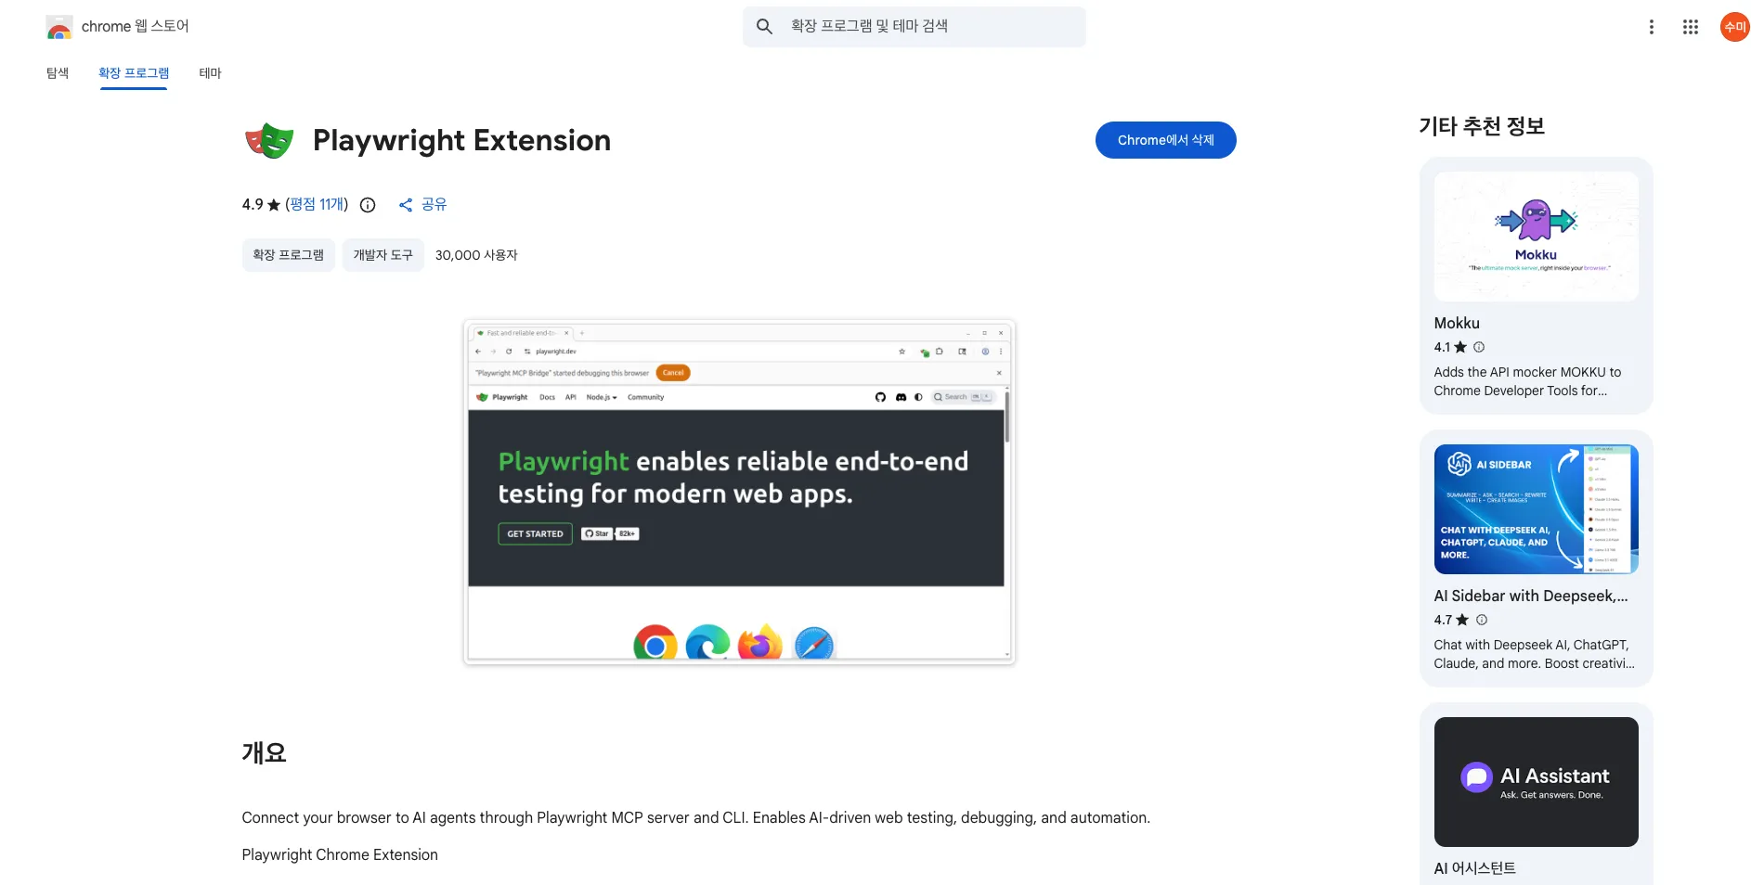Click the info icon next to AI Sidebar's 4.7 rating
The width and height of the screenshot is (1751, 885).
(x=1482, y=620)
